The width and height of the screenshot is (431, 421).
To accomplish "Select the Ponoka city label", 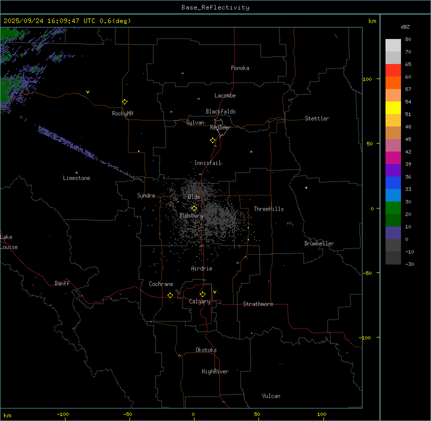I will tap(240, 68).
